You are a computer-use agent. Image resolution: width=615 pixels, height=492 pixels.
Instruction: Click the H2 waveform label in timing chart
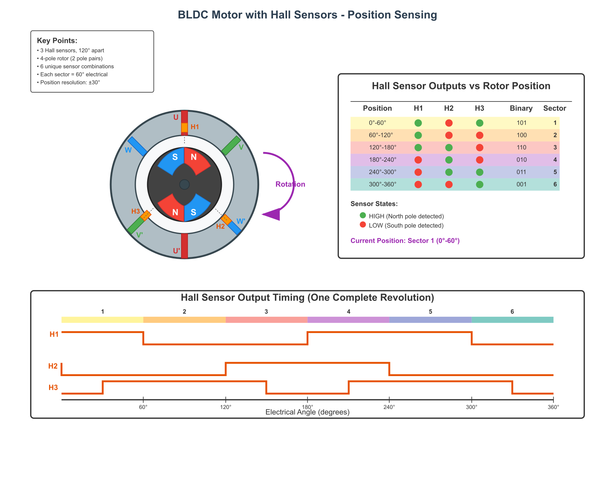53,366
